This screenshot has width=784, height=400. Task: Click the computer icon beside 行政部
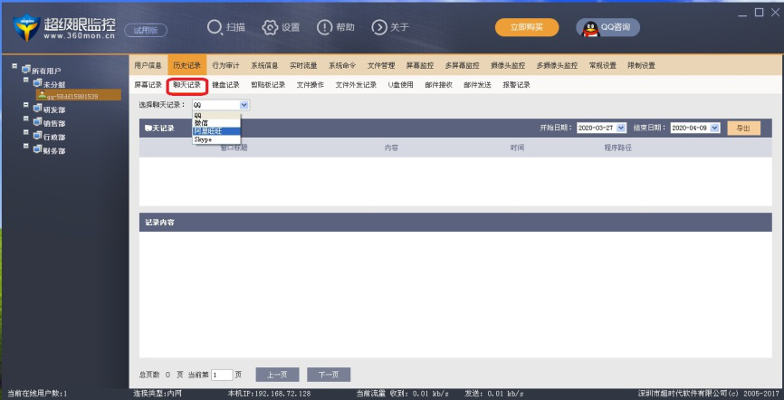37,135
